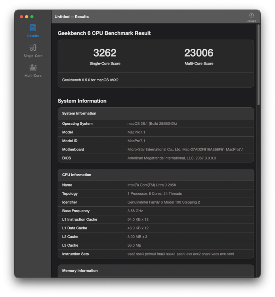275x297 pixels.
Task: Click the window title Untitled — Results
Action: coord(72,17)
